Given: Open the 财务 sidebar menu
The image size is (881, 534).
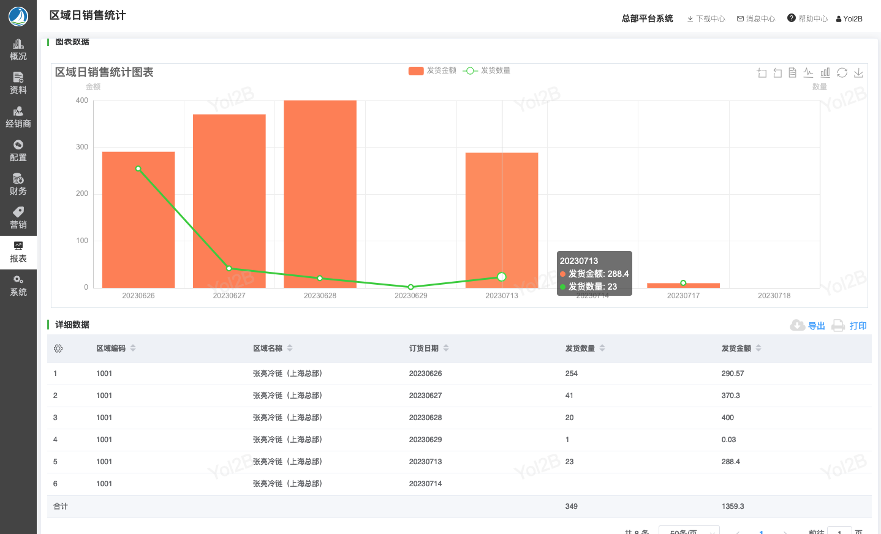Looking at the screenshot, I should [x=18, y=184].
